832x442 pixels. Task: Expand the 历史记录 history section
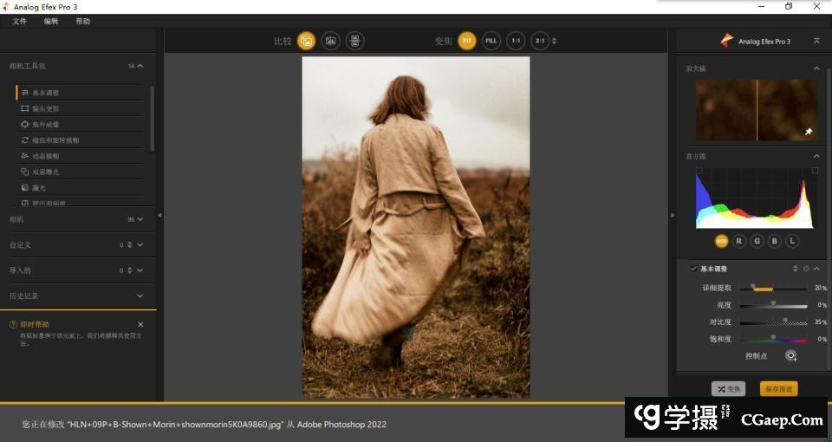pos(140,296)
